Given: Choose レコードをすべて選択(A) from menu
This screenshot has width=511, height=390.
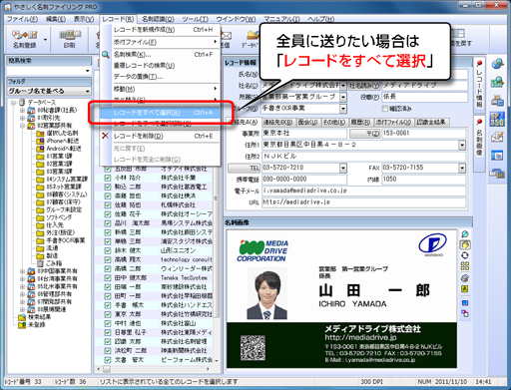Looking at the screenshot, I should 161,113.
